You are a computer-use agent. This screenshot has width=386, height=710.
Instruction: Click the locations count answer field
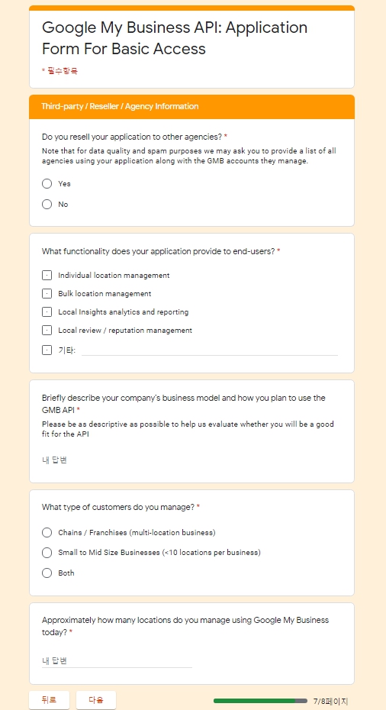(117, 660)
